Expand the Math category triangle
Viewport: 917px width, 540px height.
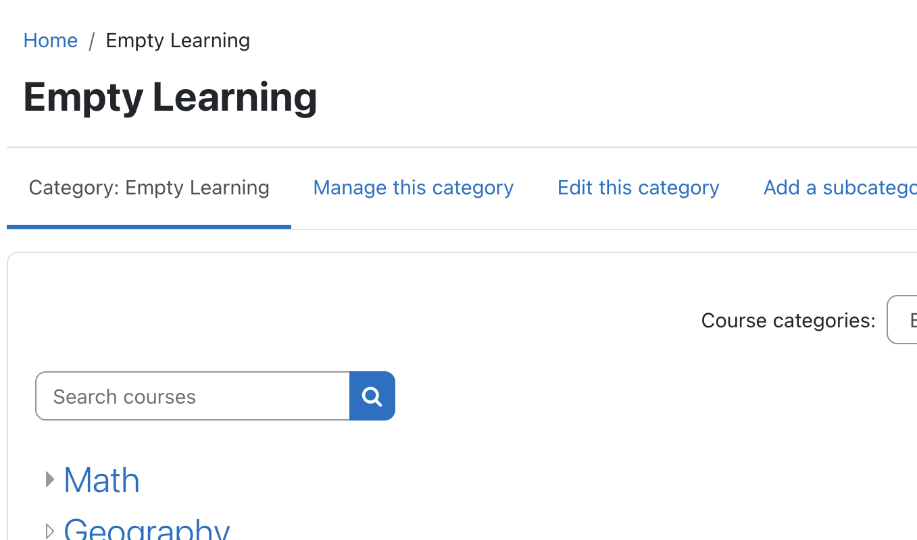(49, 480)
